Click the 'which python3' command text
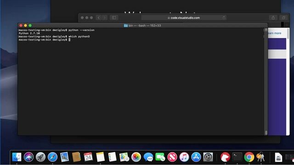Viewport: 294px width, 165px height. [x=79, y=36]
